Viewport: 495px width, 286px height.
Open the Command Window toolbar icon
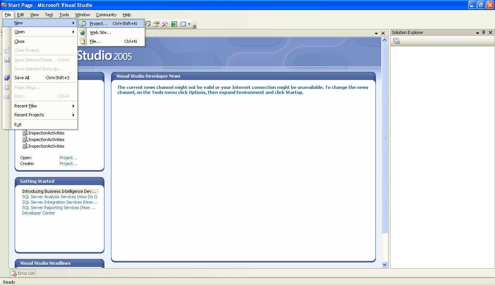(x=183, y=24)
